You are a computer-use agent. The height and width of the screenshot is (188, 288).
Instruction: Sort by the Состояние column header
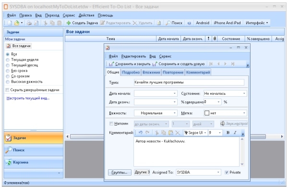(x=231, y=39)
